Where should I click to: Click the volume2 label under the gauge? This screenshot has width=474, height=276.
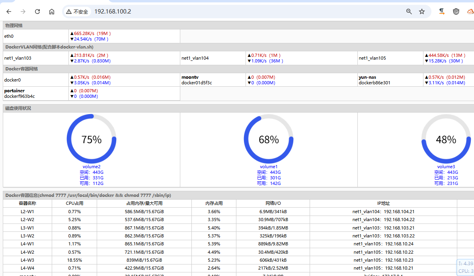coord(92,167)
